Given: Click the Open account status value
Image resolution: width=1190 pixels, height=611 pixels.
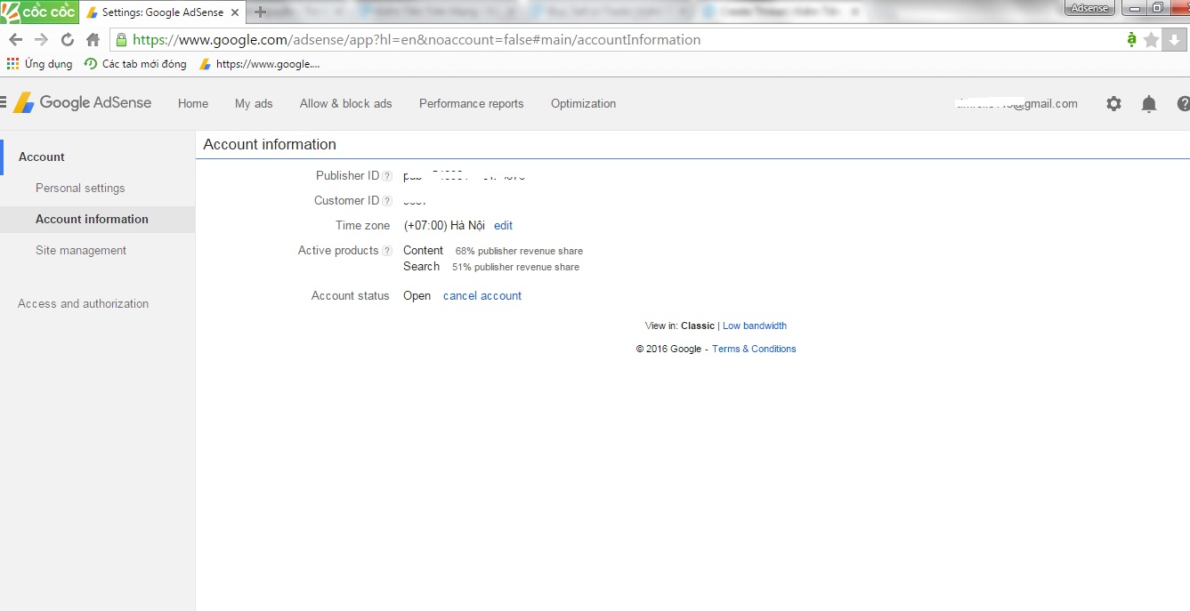Looking at the screenshot, I should [417, 296].
